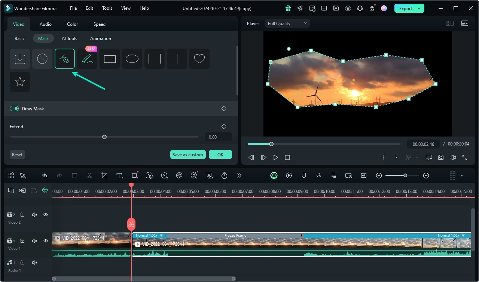Click the Reset button
Viewport: 479px width, 282px height.
tap(17, 154)
